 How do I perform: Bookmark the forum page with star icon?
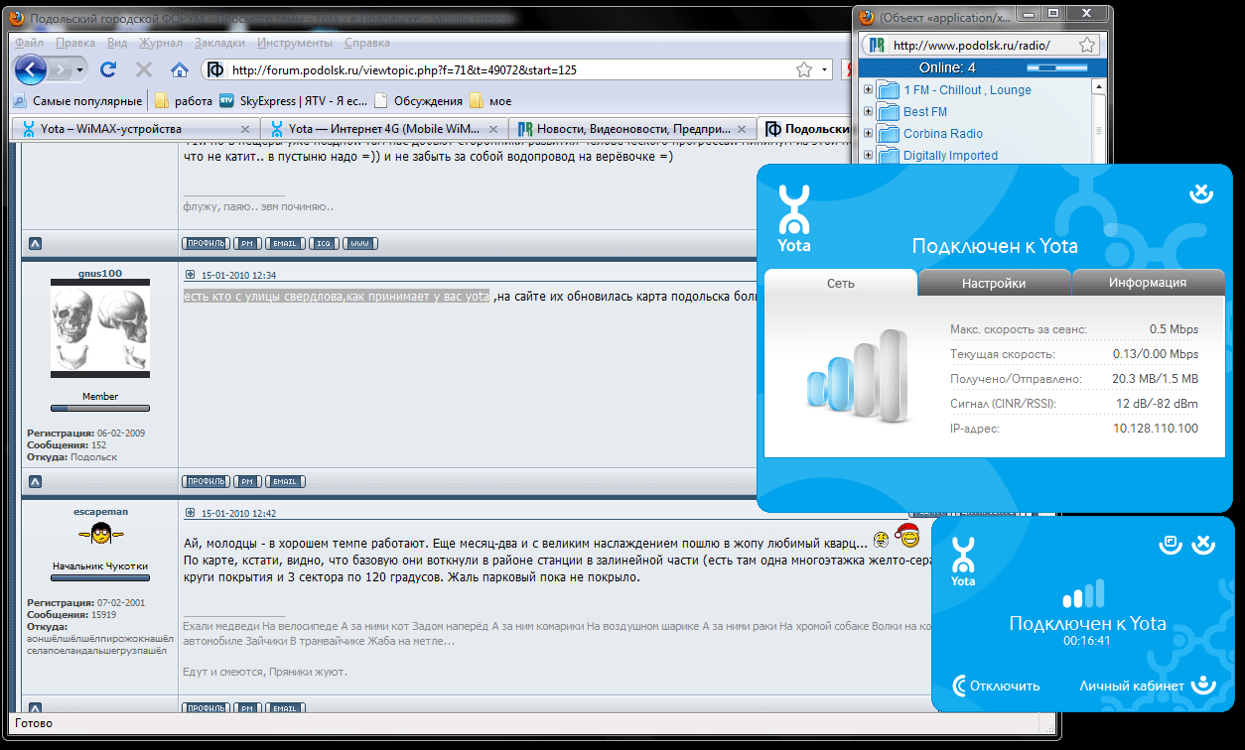pos(803,70)
